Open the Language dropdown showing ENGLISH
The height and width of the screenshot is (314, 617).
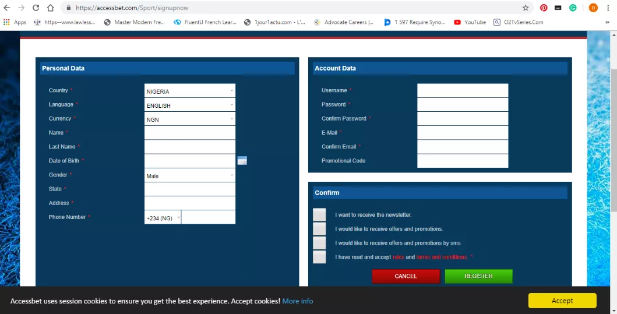tap(190, 105)
